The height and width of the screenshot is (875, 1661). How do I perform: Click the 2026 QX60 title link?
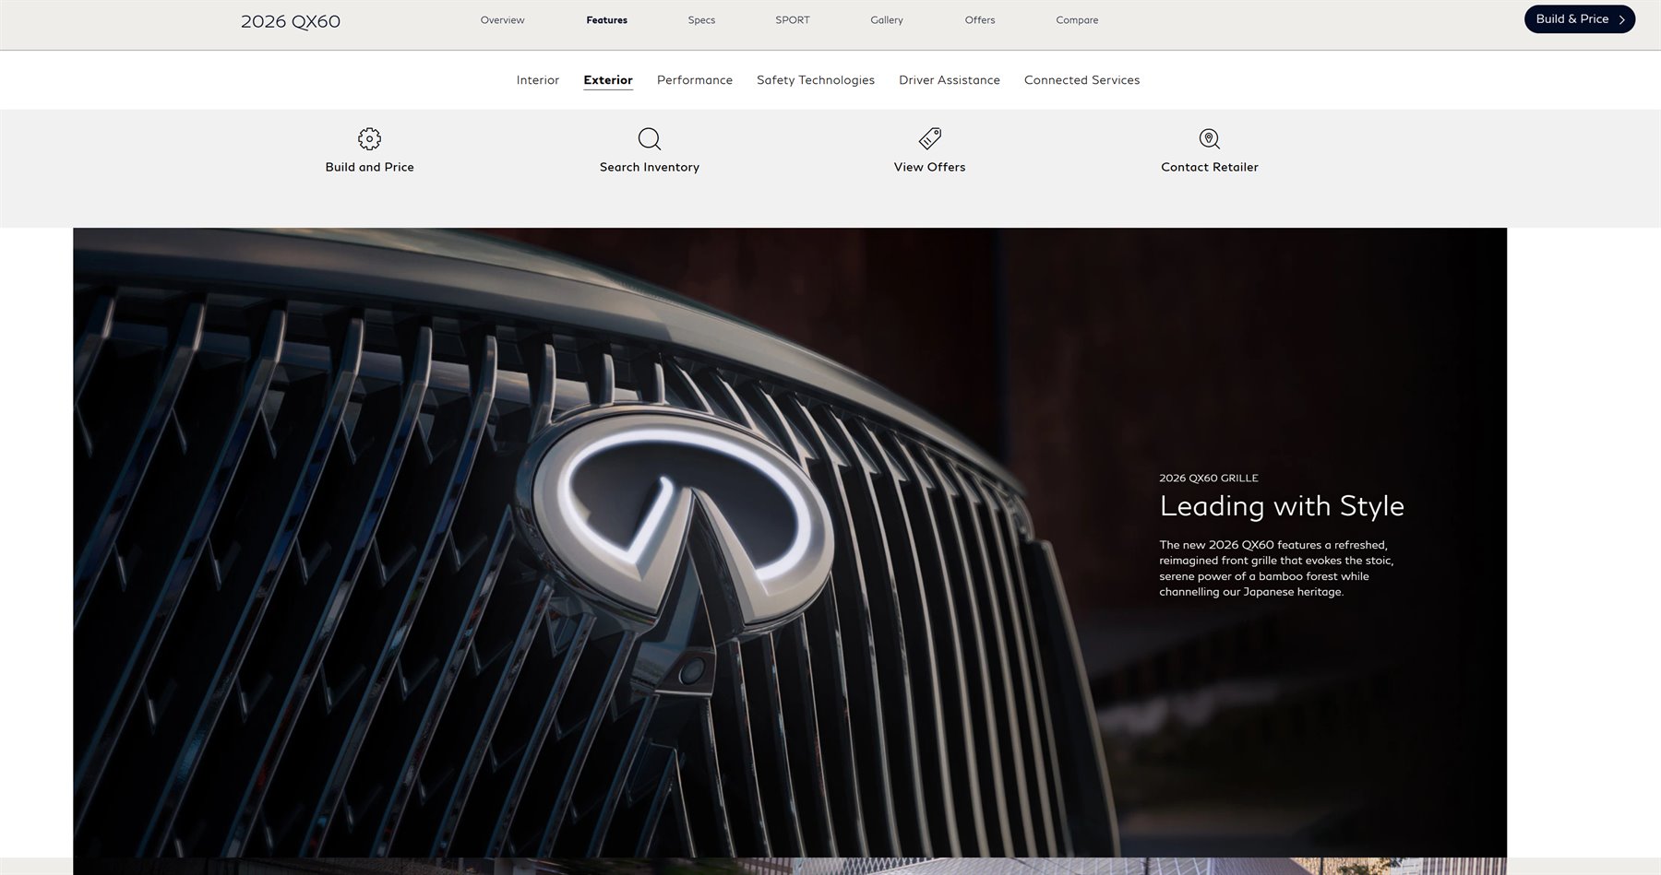290,21
